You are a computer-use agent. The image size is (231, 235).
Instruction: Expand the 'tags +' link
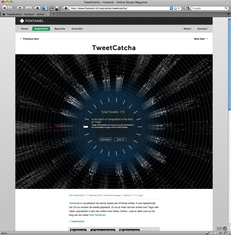(x=141, y=195)
